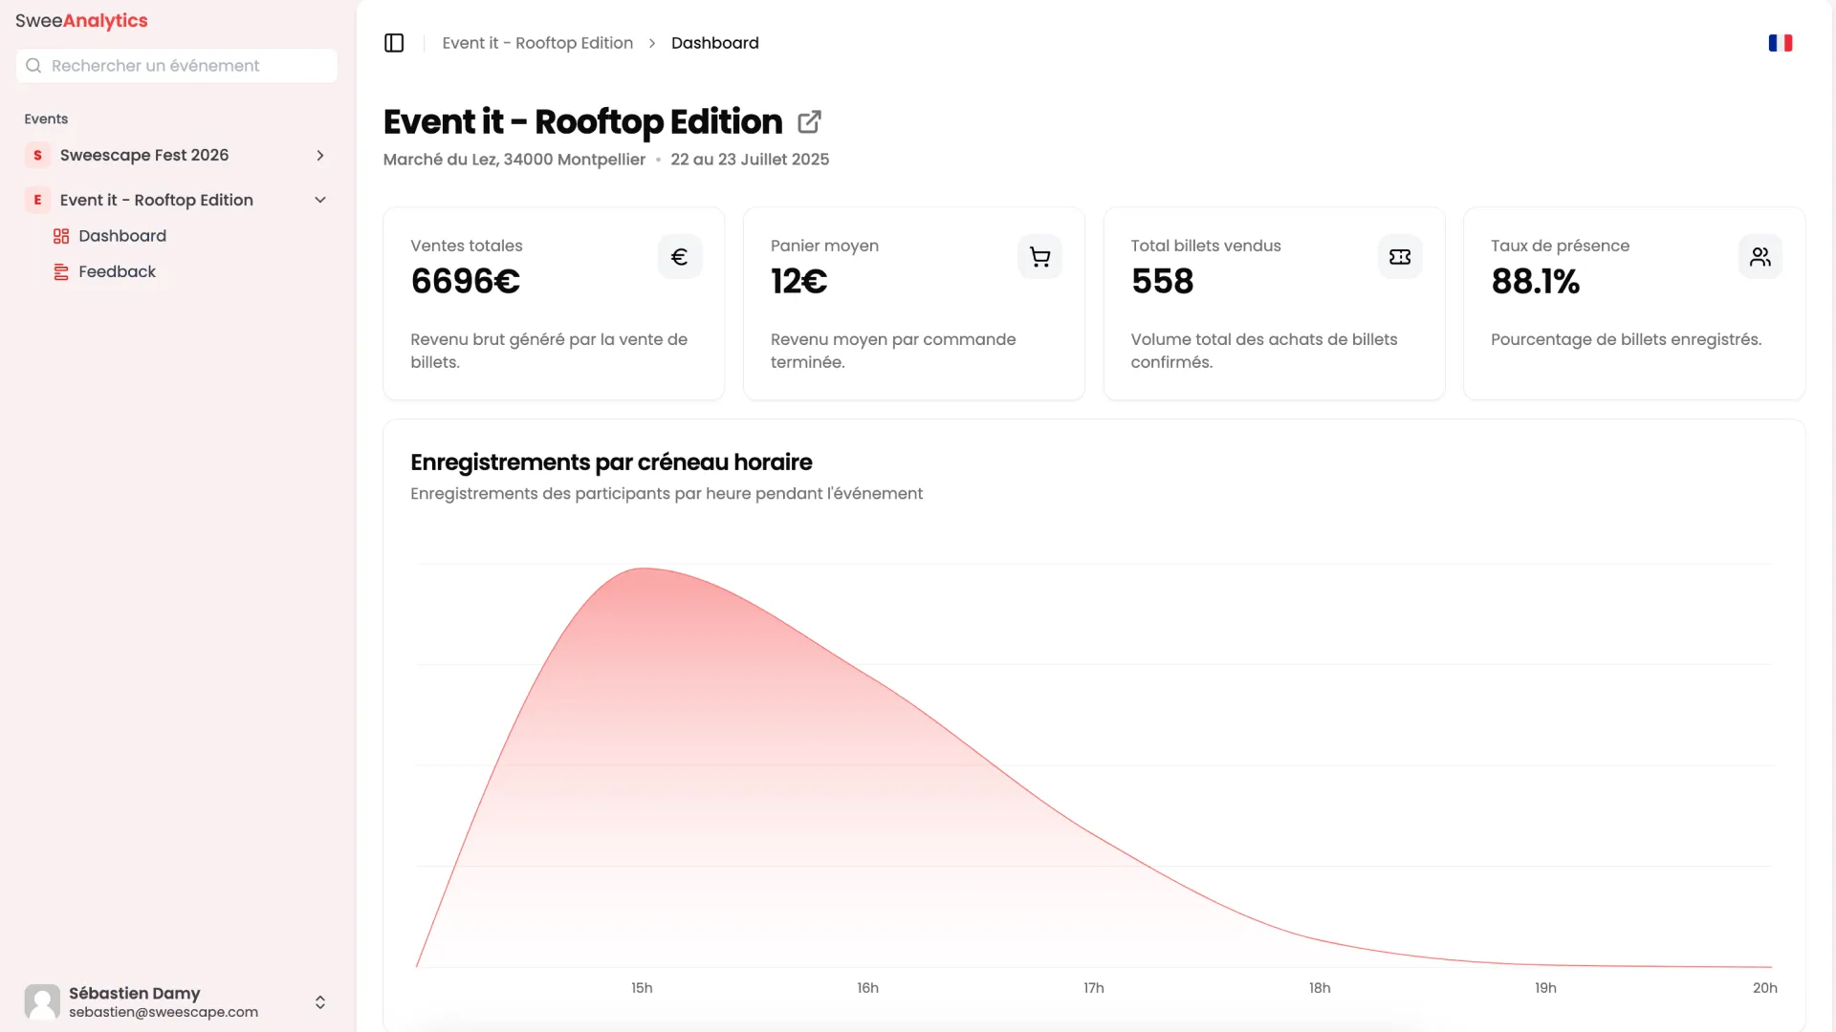Go to the SweeAnalytics home logo
Screen dimensions: 1836x1032
coord(81,20)
